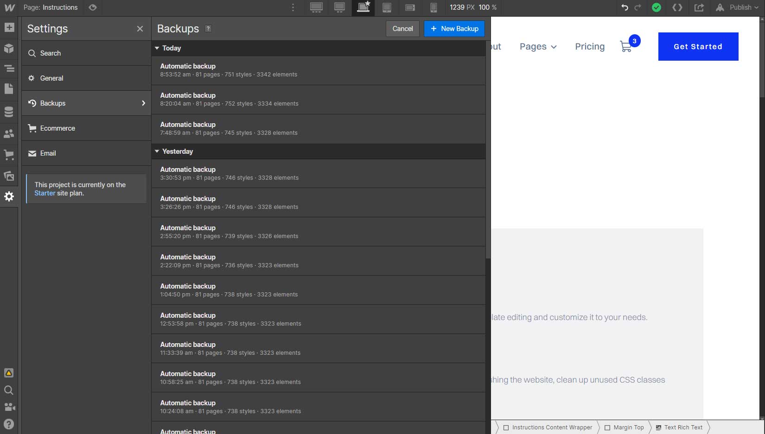This screenshot has height=434, width=765.
Task: Click the green saved status checkmark
Action: 656,7
